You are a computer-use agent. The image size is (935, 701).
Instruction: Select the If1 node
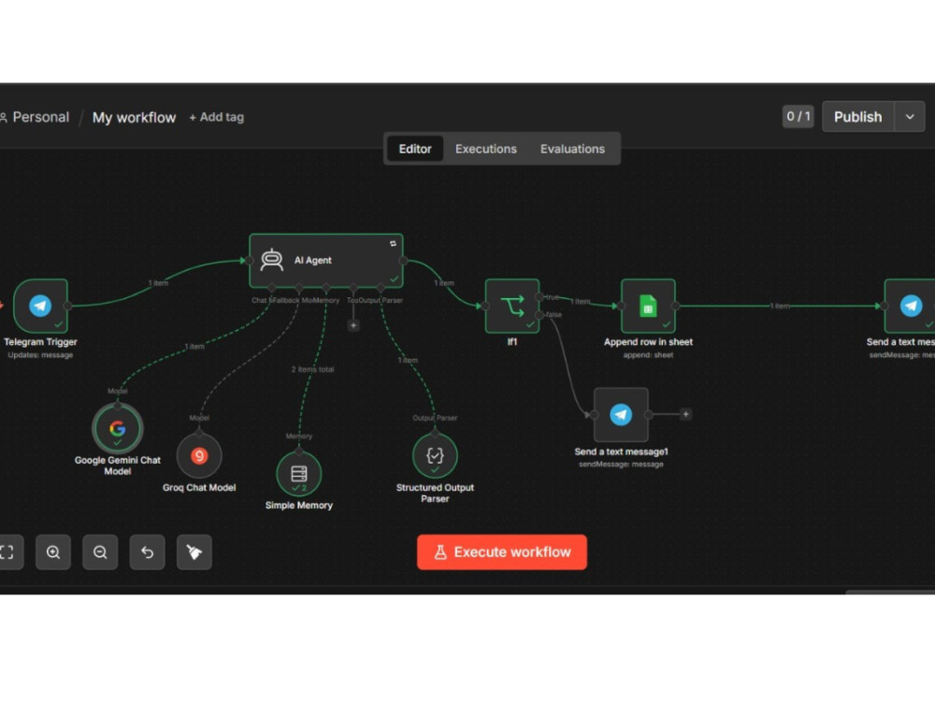[x=512, y=306]
